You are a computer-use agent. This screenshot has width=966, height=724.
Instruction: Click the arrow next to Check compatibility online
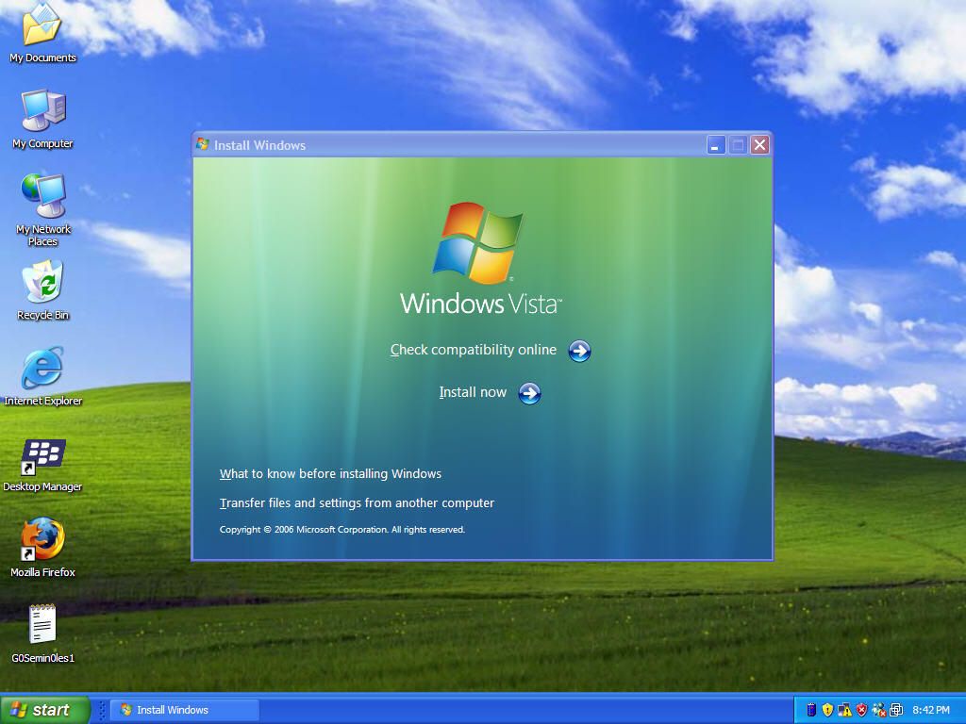579,351
